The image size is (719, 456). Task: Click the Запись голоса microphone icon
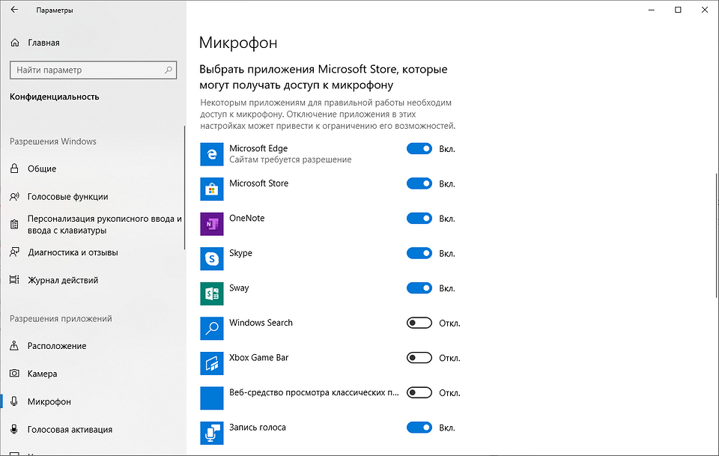pyautogui.click(x=212, y=433)
